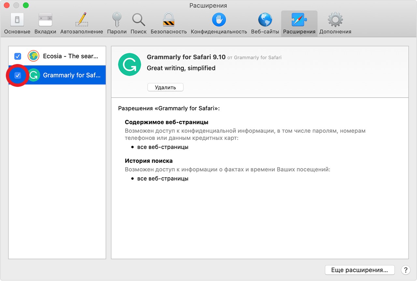Open the Безопасность pane with padlock icon
417x281 pixels.
click(169, 23)
